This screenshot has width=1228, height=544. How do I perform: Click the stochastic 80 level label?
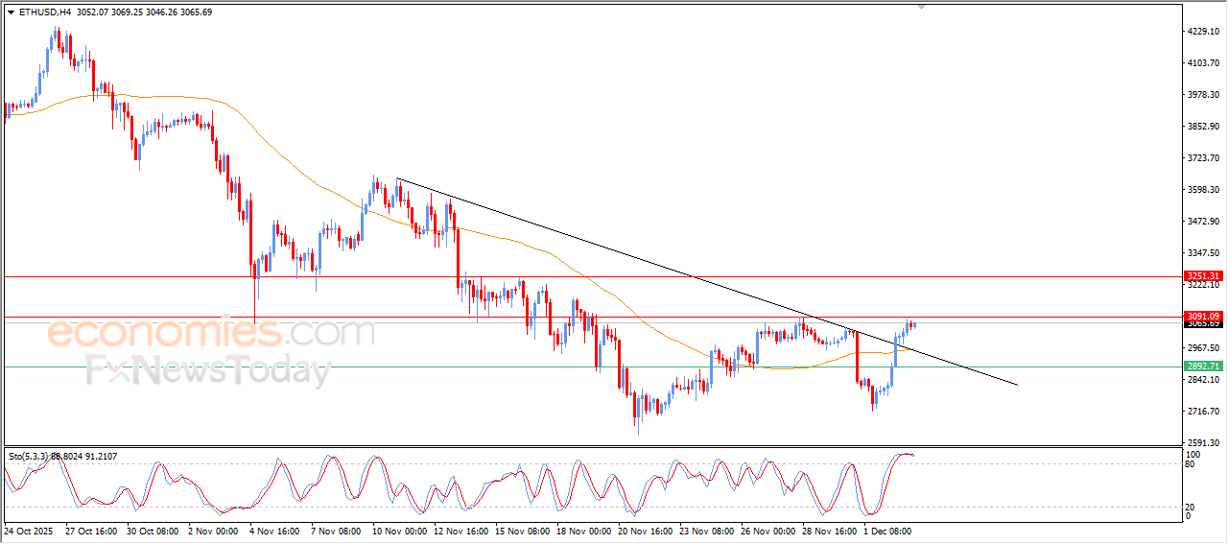click(x=1192, y=464)
